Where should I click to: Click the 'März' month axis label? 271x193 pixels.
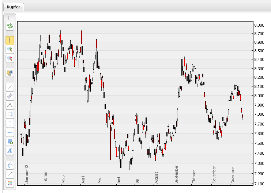(64, 180)
